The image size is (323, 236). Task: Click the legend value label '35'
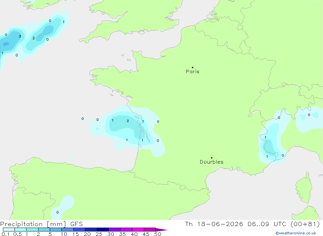click(122, 234)
